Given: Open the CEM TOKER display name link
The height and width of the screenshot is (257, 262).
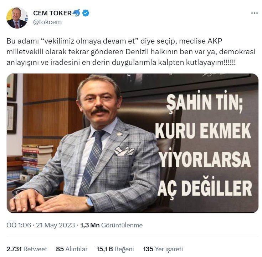Looking at the screenshot, I should [52, 13].
